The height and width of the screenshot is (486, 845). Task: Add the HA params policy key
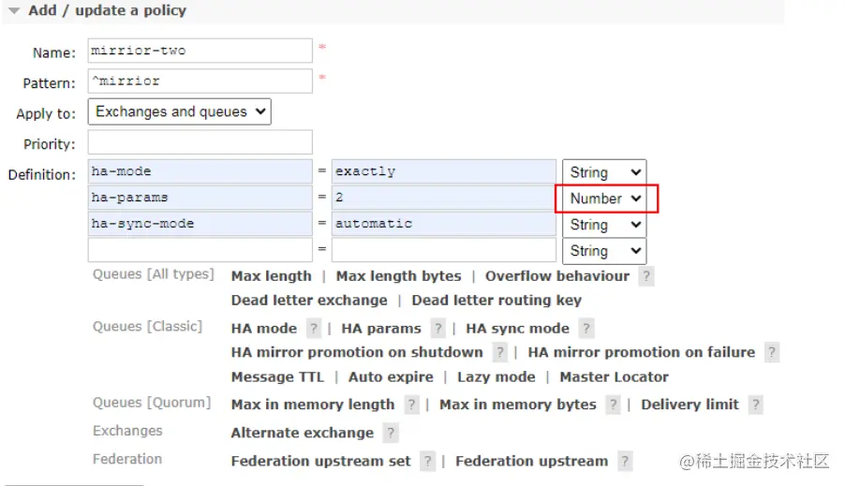381,329
